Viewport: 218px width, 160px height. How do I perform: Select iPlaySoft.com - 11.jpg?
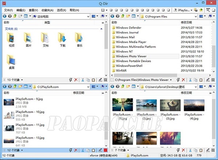pos(24,128)
